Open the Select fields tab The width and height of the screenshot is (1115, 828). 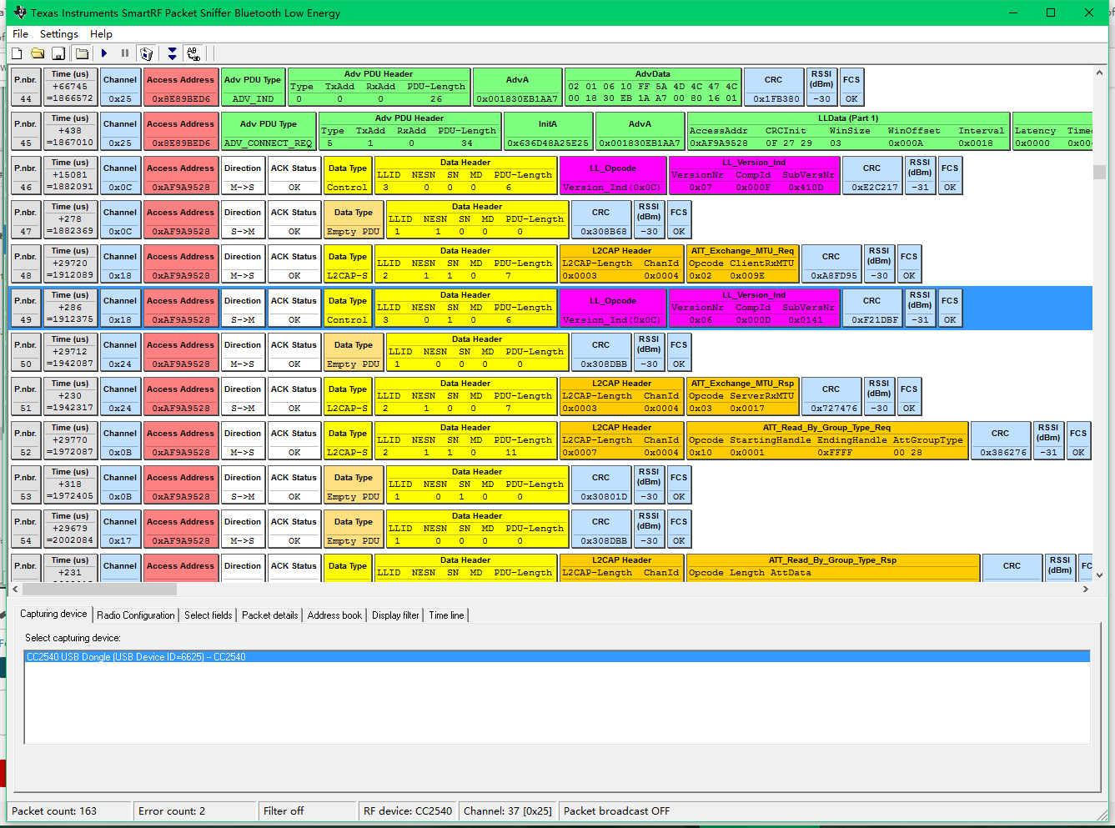(x=208, y=615)
